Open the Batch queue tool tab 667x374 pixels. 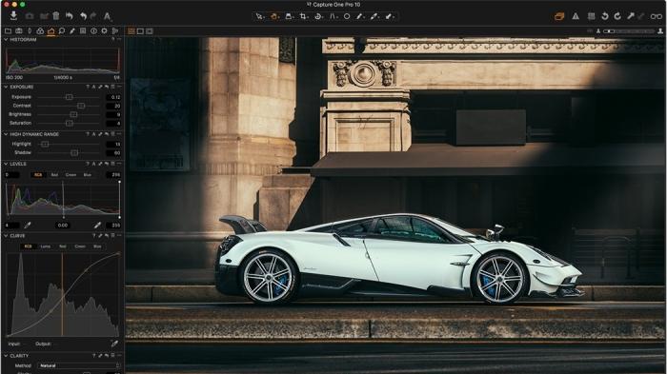coord(115,31)
